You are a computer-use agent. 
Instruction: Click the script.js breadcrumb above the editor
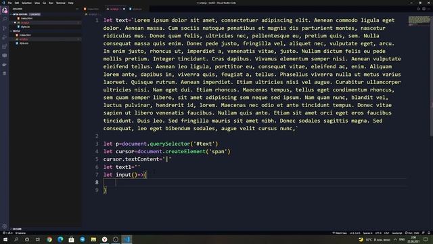tap(92, 14)
